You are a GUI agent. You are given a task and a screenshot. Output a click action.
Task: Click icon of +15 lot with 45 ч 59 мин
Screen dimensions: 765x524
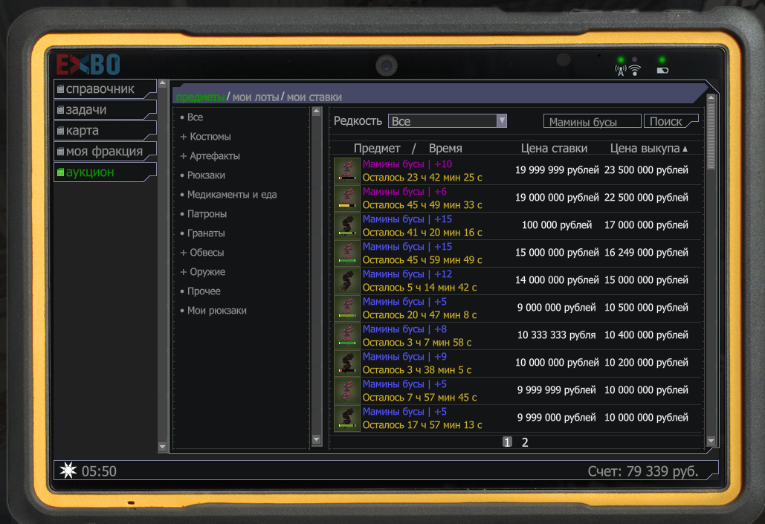[347, 253]
